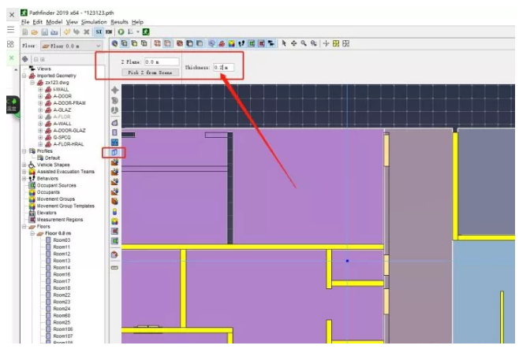Screen dimensions: 519x349
Task: Click the Pick Z from Scene button
Action: tap(151, 72)
